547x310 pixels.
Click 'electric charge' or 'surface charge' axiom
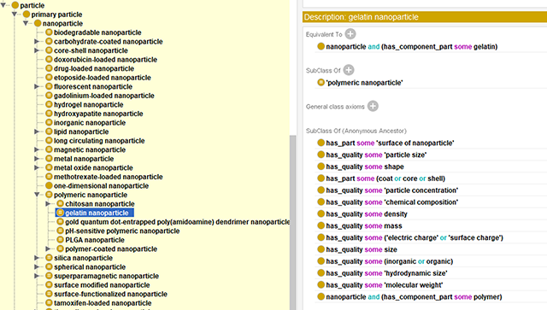pos(415,237)
